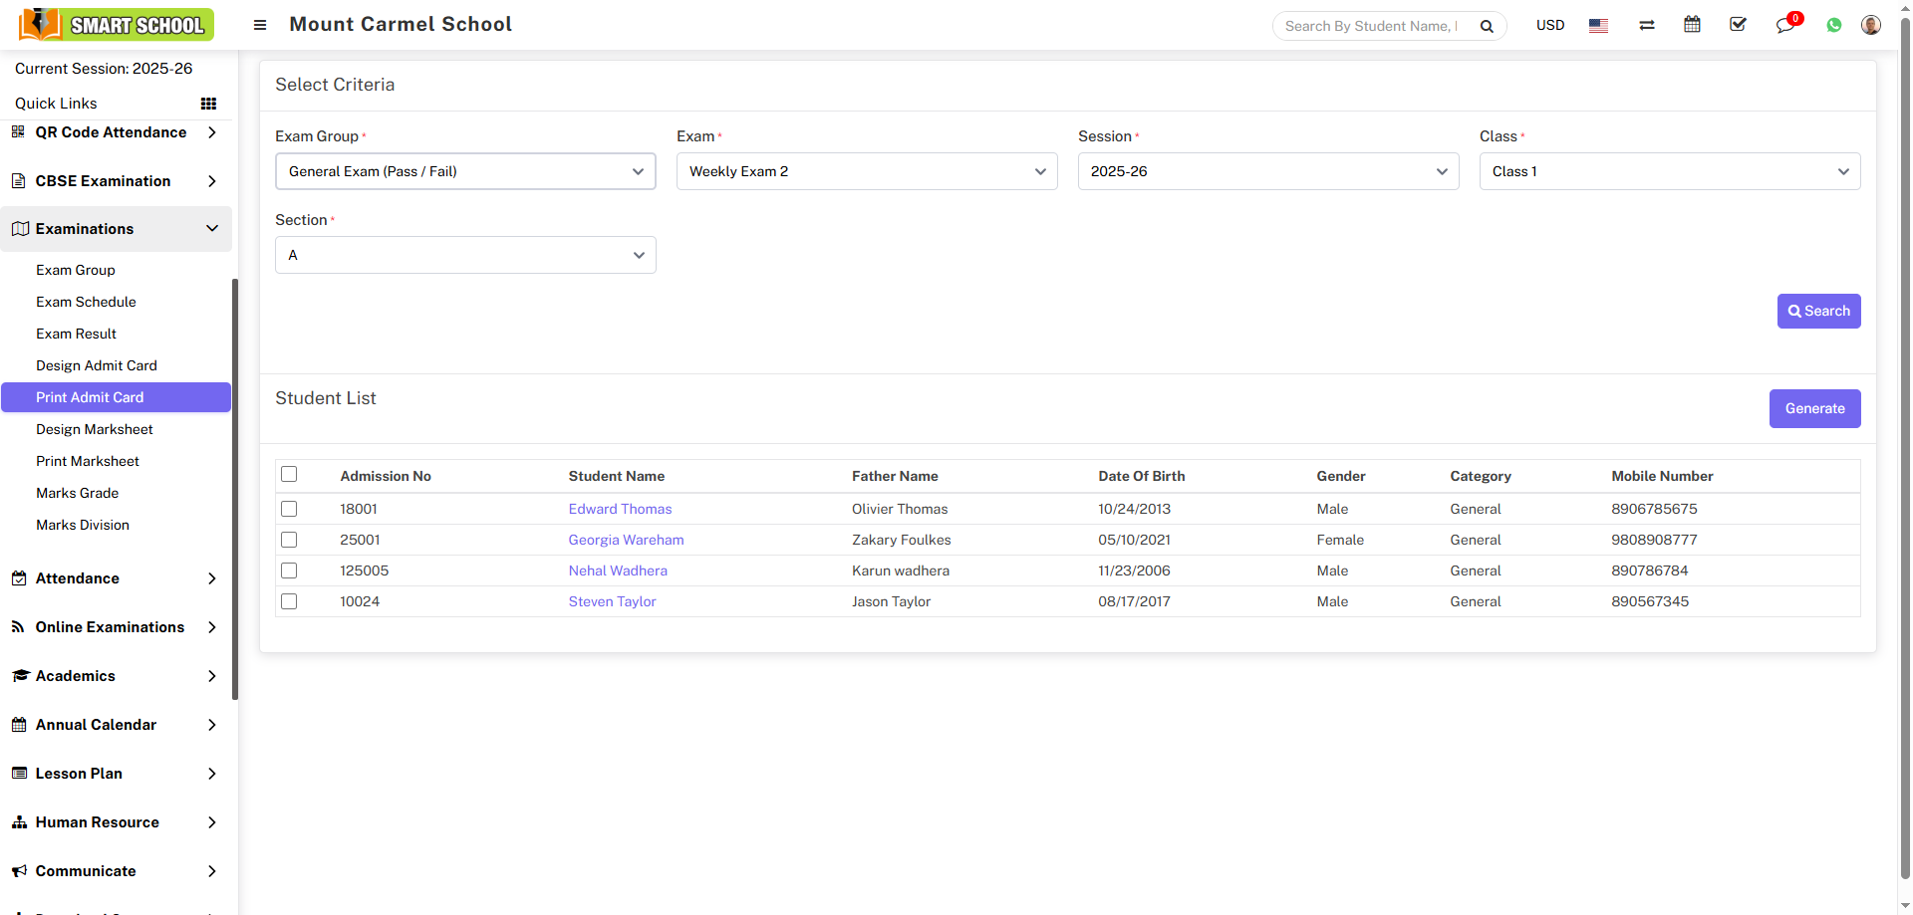The image size is (1913, 915).
Task: Open the Class dropdown showing Class 1
Action: (1669, 171)
